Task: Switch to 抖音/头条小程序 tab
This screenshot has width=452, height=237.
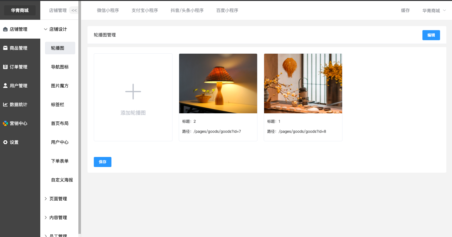Action: pos(187,10)
